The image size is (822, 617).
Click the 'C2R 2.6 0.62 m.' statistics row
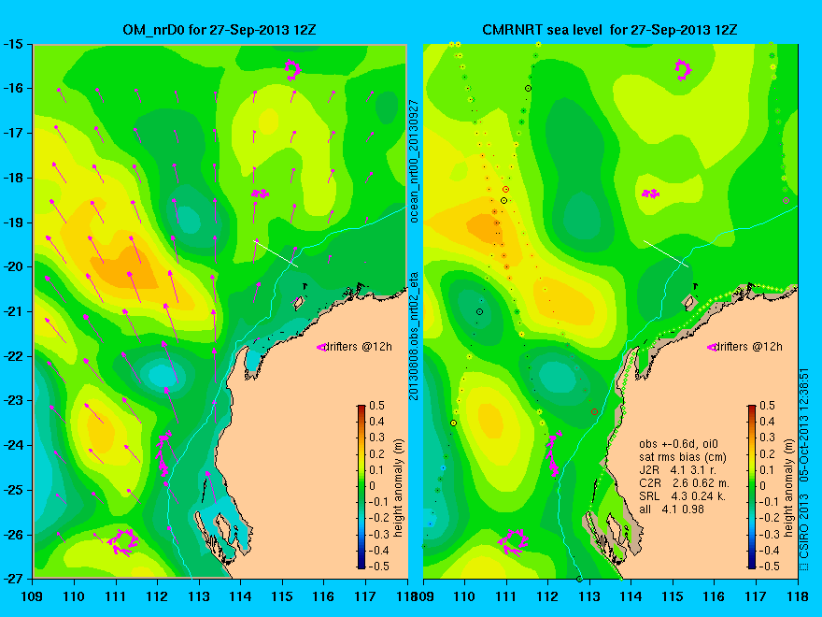(684, 483)
